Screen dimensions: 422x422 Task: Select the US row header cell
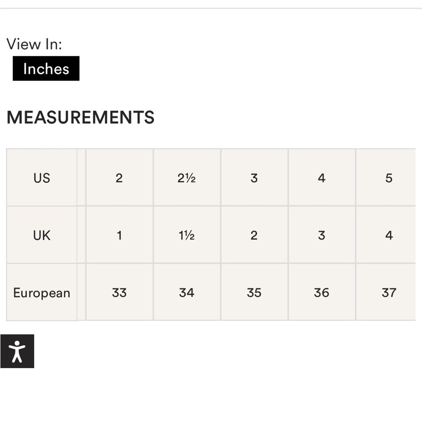click(42, 178)
